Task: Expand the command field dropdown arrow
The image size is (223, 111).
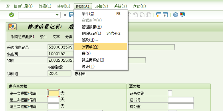Action: 57,15
